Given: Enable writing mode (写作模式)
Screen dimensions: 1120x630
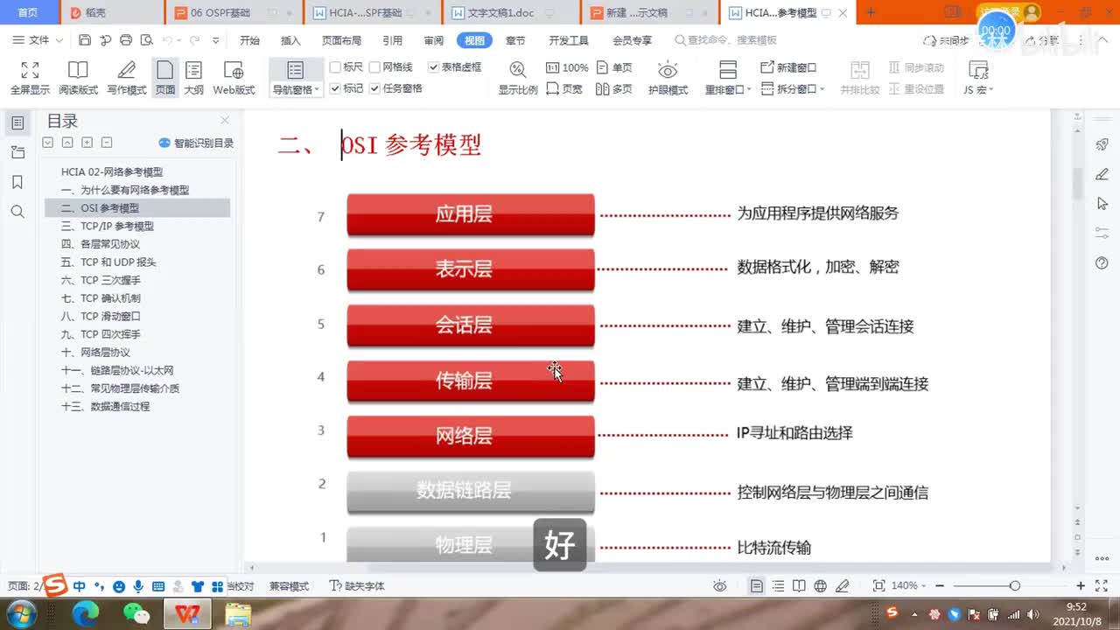Looking at the screenshot, I should (x=127, y=78).
